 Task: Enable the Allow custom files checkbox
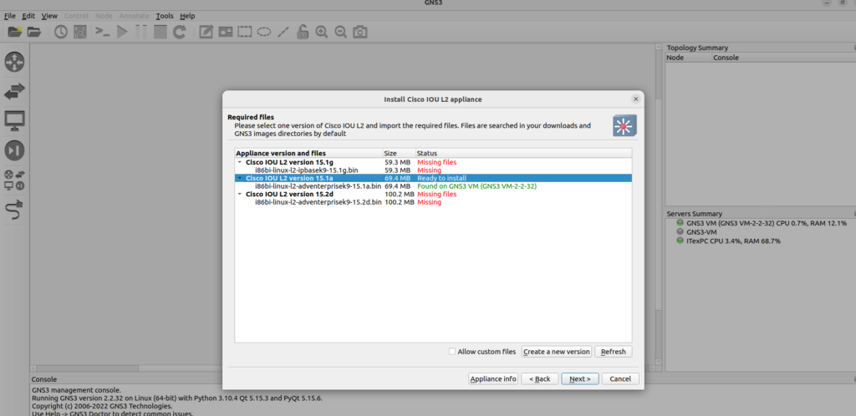(x=452, y=352)
